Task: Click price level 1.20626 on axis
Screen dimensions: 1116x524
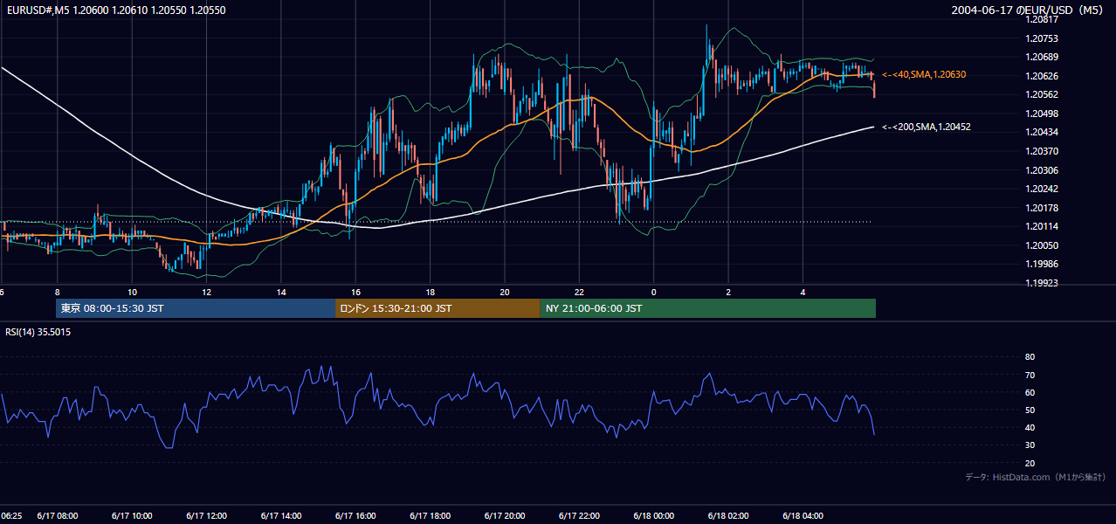Action: pyautogui.click(x=1041, y=76)
